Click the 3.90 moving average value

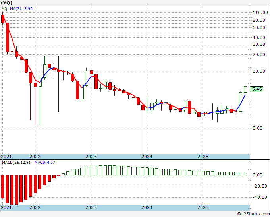tap(28, 9)
